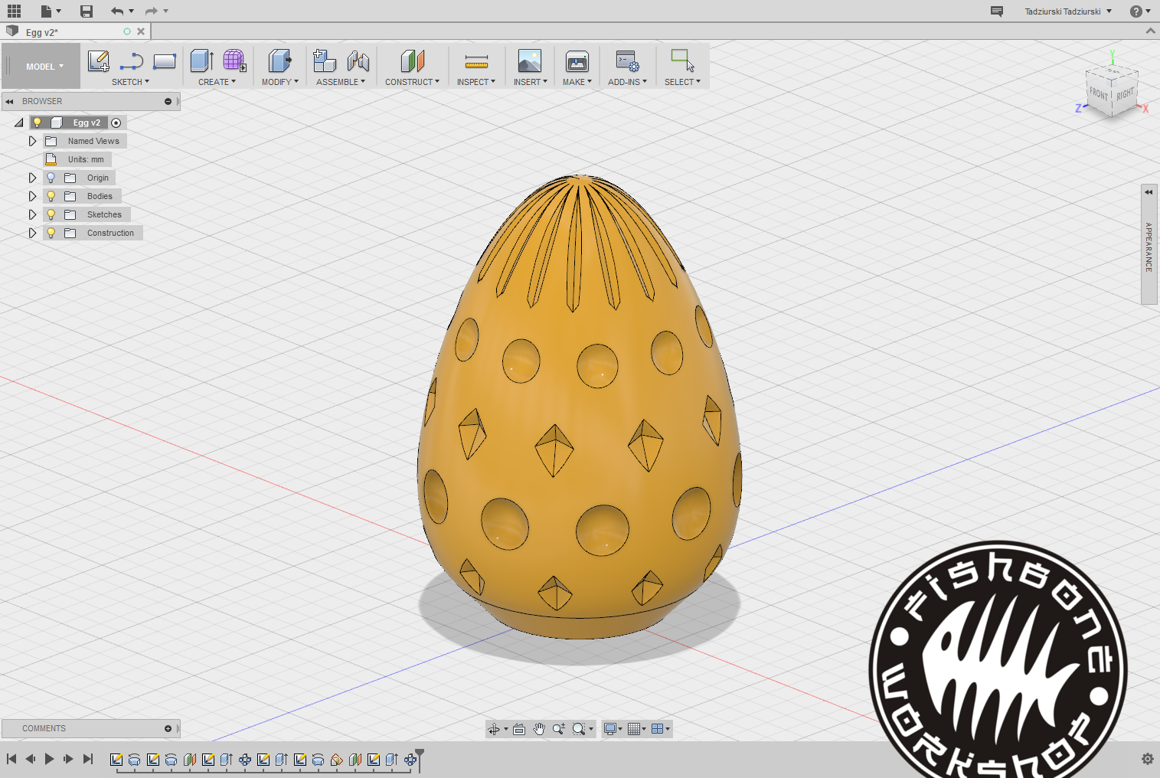
Task: Undo the last action
Action: point(117,11)
